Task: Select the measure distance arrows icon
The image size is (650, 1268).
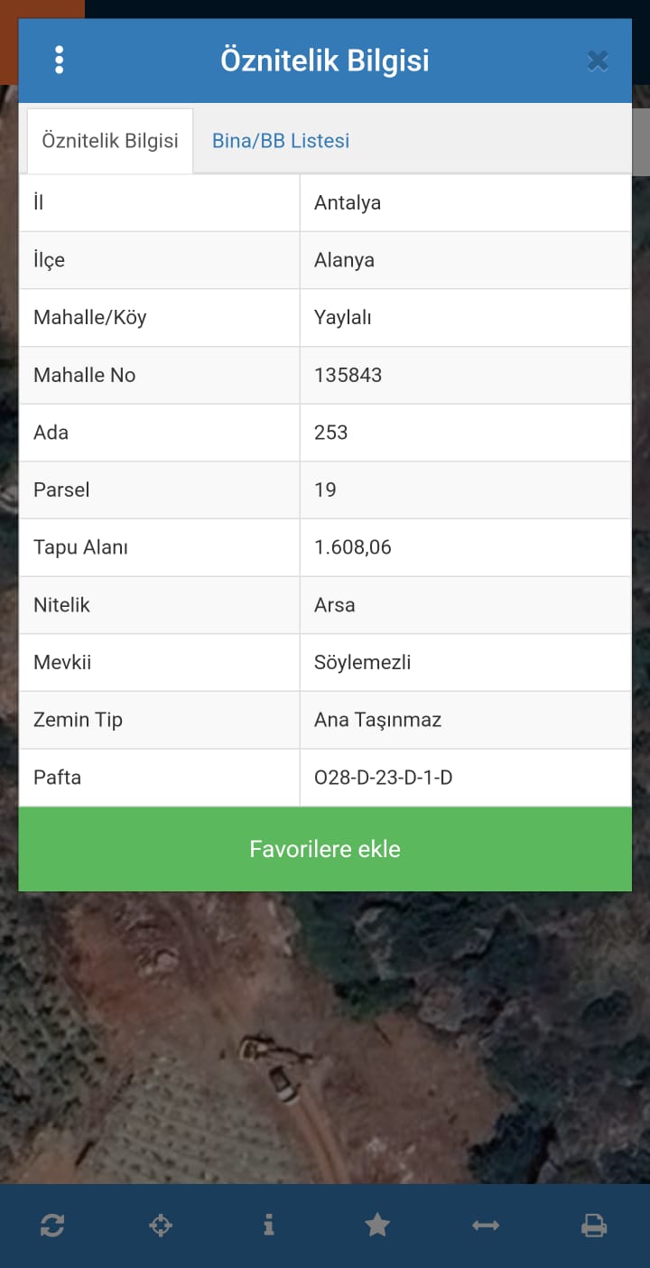Action: [x=486, y=1226]
